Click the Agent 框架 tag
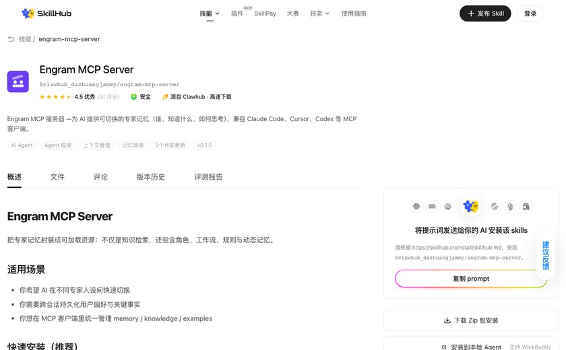Image resolution: width=566 pixels, height=350 pixels. 58,145
